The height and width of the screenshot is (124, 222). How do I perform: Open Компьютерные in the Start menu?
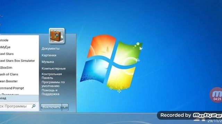pos(53,69)
